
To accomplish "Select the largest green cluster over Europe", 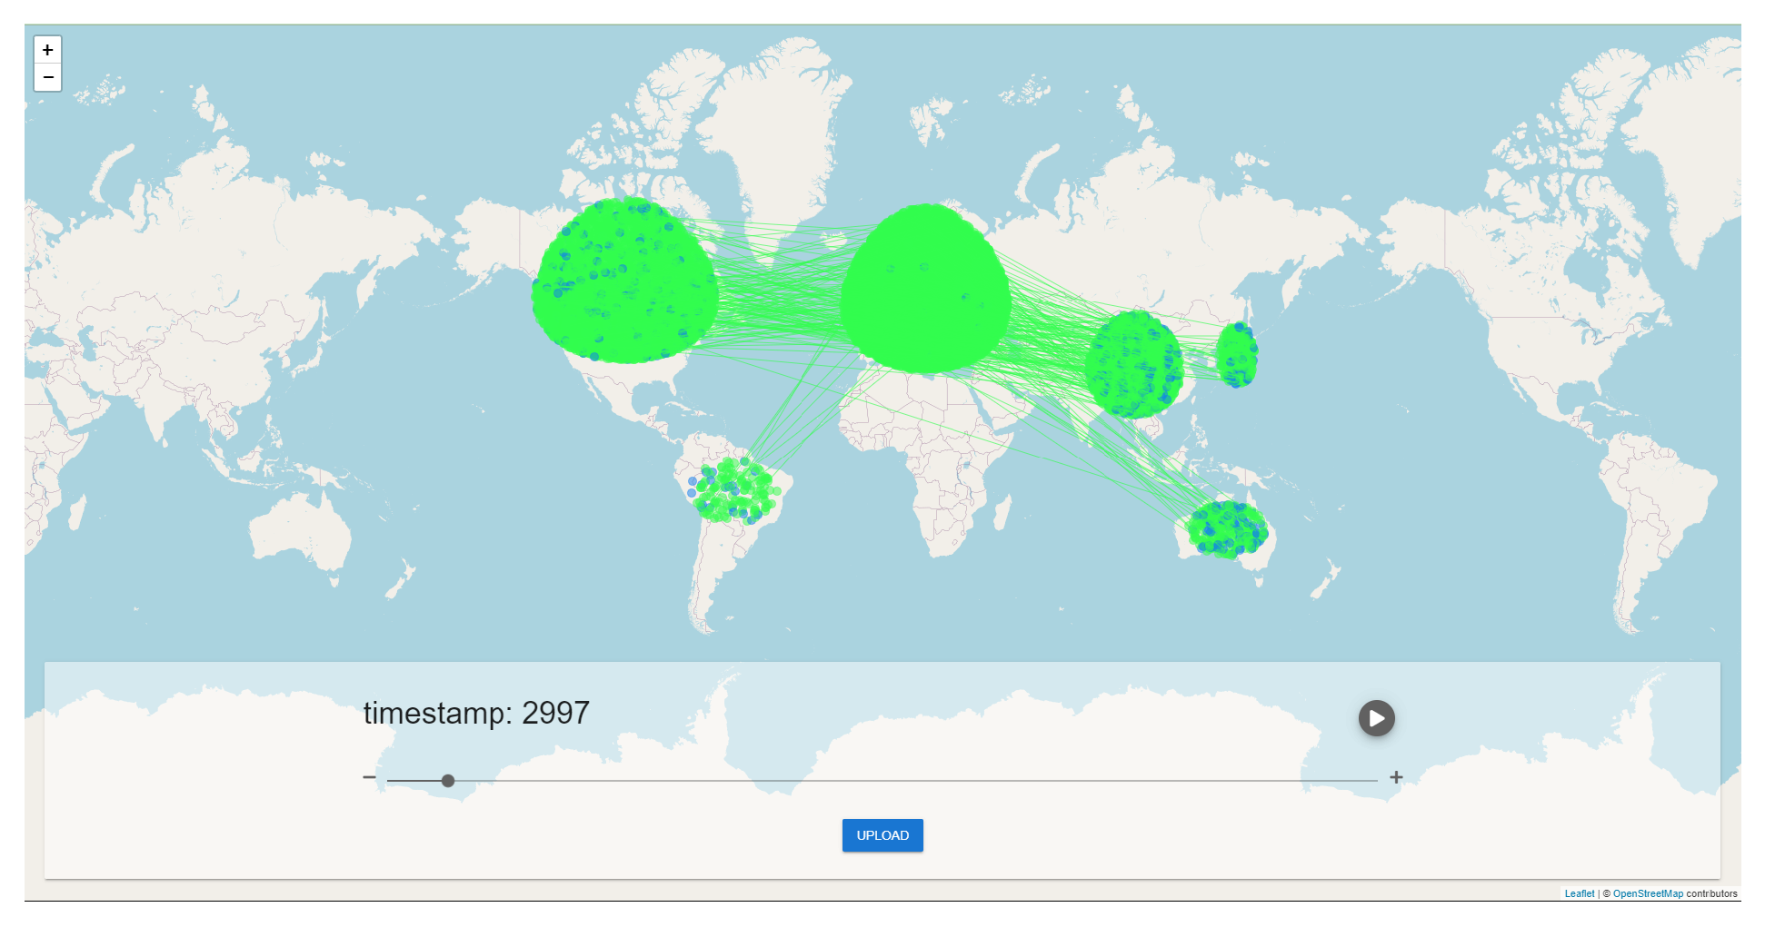I will pos(924,289).
